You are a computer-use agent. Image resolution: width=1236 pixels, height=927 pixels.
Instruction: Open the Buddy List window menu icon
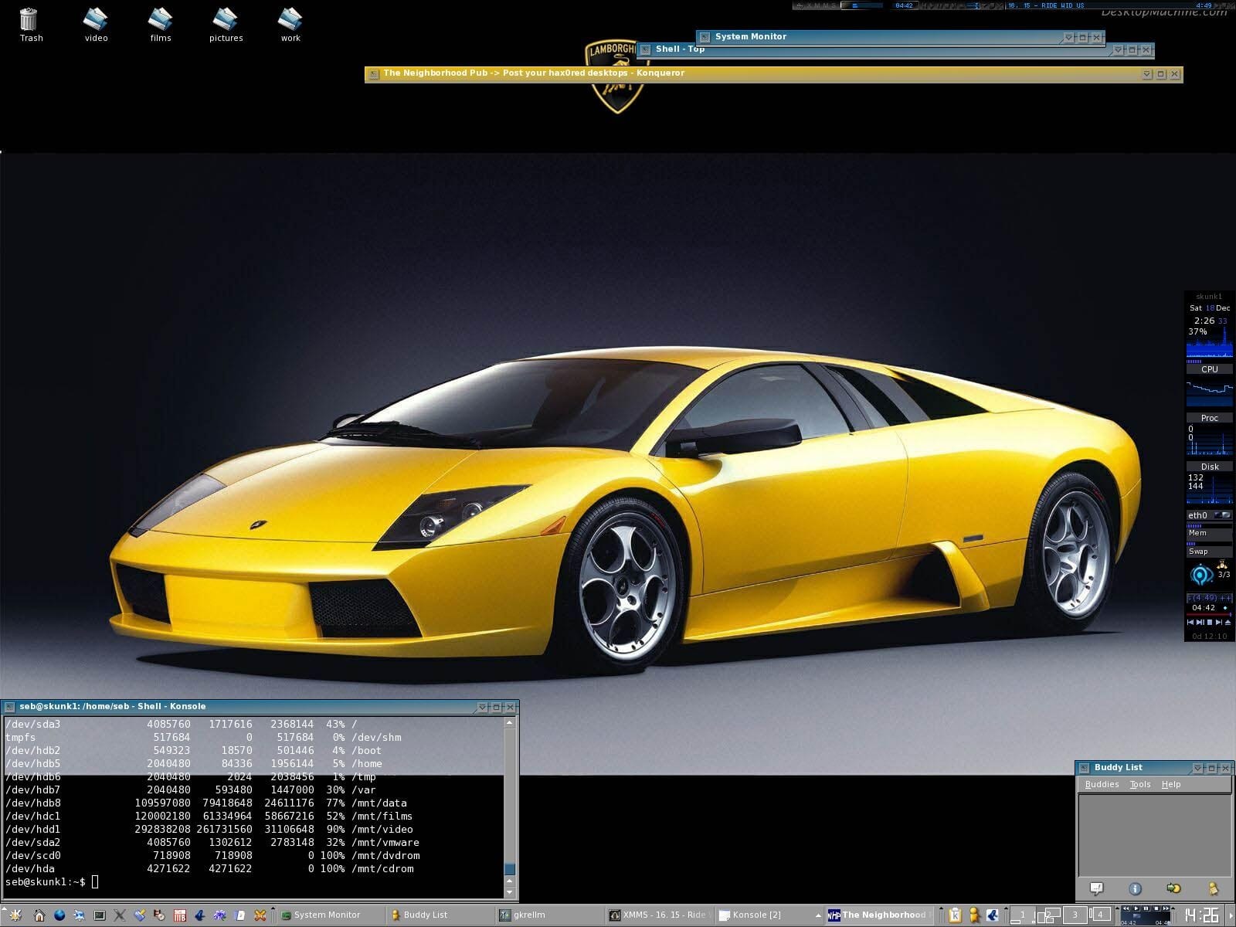1084,768
